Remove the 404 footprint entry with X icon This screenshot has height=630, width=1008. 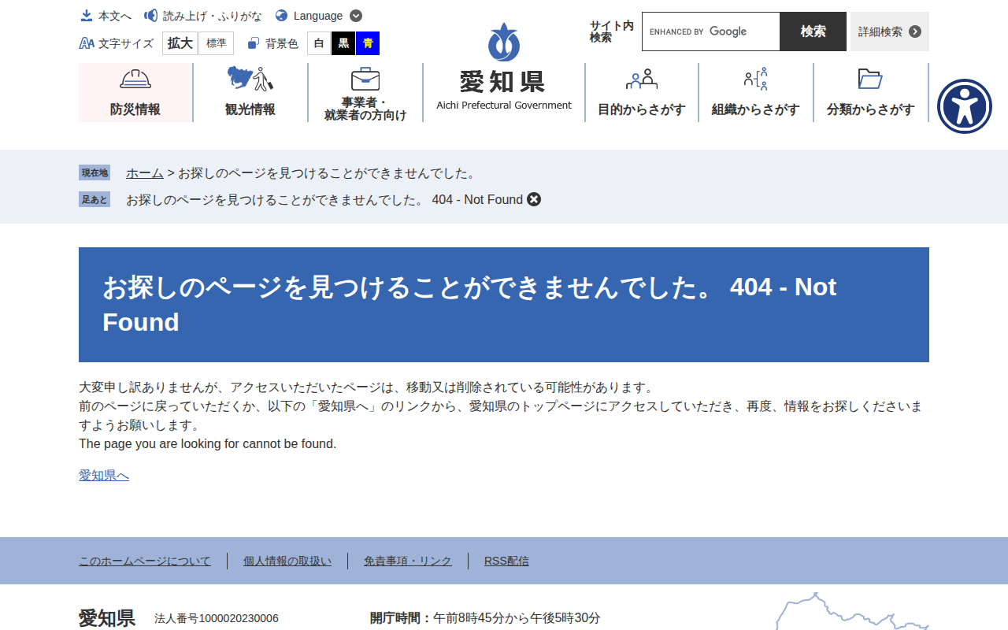pyautogui.click(x=534, y=199)
